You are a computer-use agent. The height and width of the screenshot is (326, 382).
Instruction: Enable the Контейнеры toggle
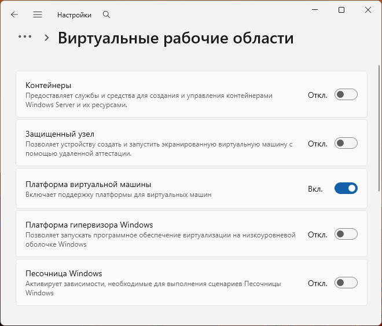[x=346, y=94]
